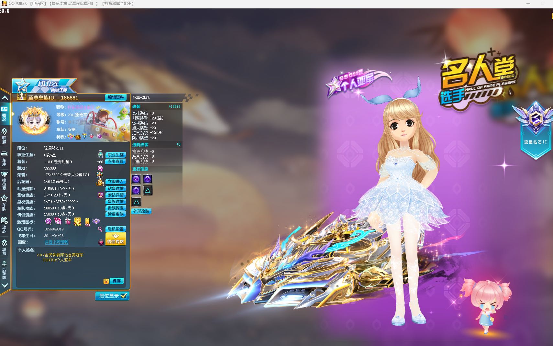This screenshot has width=553, height=346.
Task: Click the info icon beside 名人堂 logo
Action: tap(510, 92)
